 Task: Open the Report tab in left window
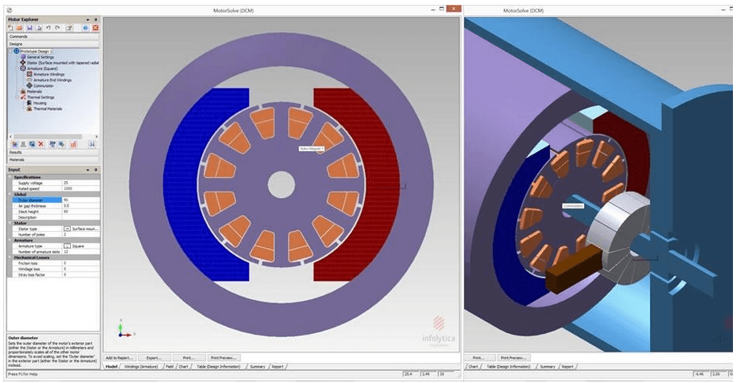tap(277, 366)
